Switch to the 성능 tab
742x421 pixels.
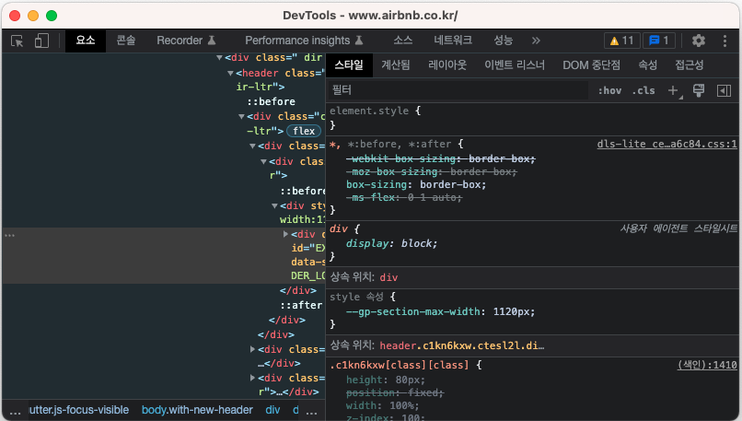pos(503,41)
